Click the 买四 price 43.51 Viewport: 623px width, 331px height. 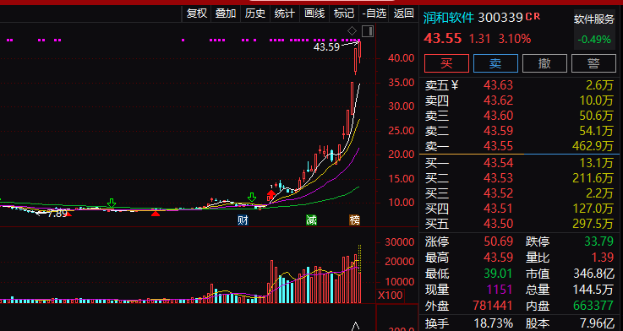pos(498,209)
